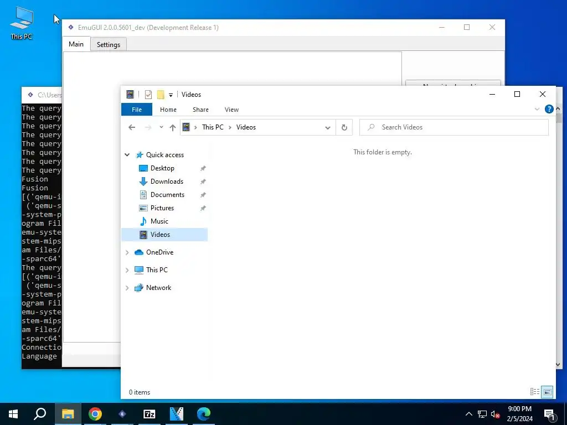Switch to EmuGUI Settings tab
Screen dimensions: 567x425
pos(108,45)
